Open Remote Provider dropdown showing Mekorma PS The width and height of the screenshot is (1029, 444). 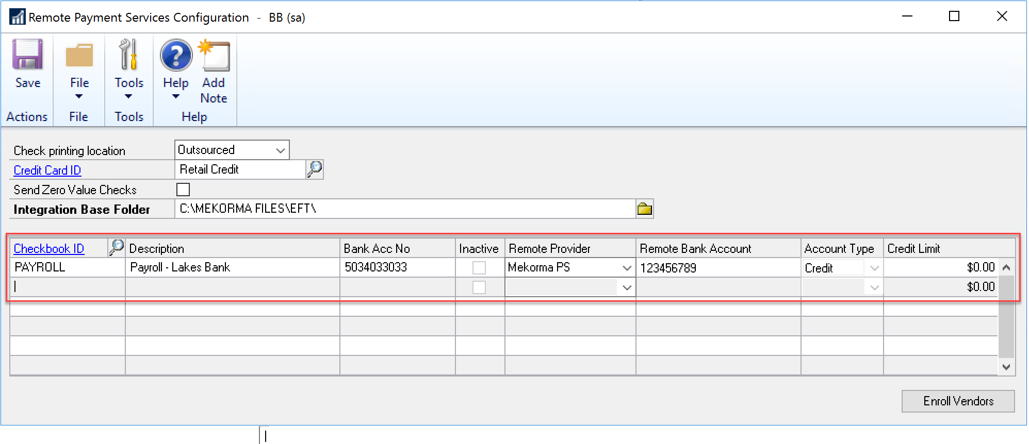(627, 268)
